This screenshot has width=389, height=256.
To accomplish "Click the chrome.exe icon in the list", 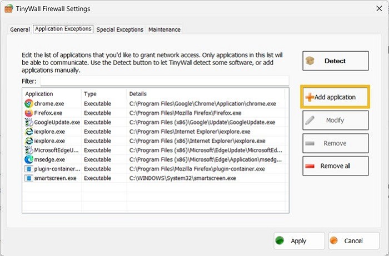I will (29, 103).
